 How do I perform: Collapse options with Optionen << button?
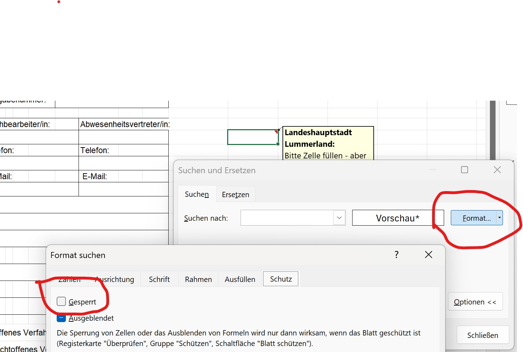tap(475, 302)
